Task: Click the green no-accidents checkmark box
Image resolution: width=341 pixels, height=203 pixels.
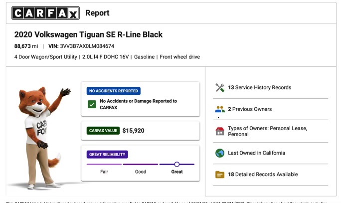Action: coord(92,104)
